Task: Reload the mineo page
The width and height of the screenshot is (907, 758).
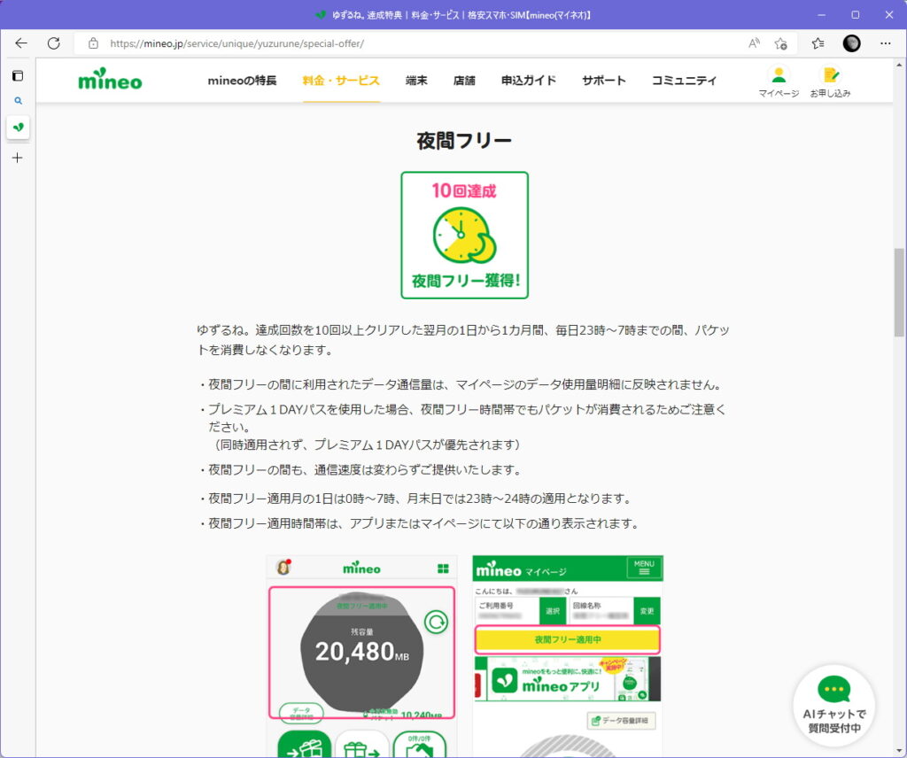Action: click(x=54, y=43)
